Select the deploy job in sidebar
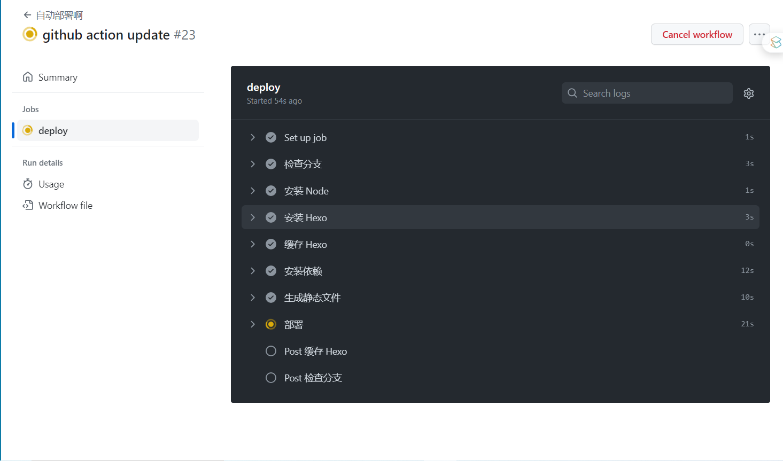This screenshot has width=783, height=461. pos(108,130)
